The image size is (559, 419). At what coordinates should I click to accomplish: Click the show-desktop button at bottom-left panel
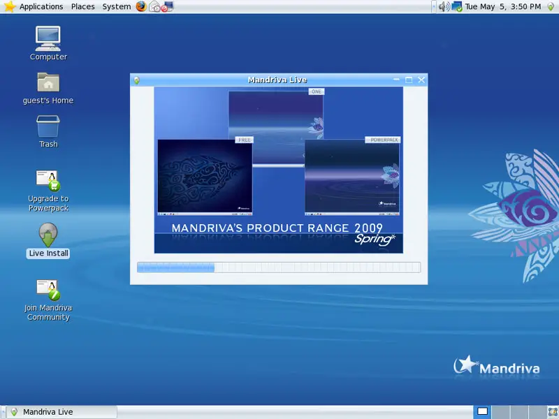pyautogui.click(x=3, y=412)
